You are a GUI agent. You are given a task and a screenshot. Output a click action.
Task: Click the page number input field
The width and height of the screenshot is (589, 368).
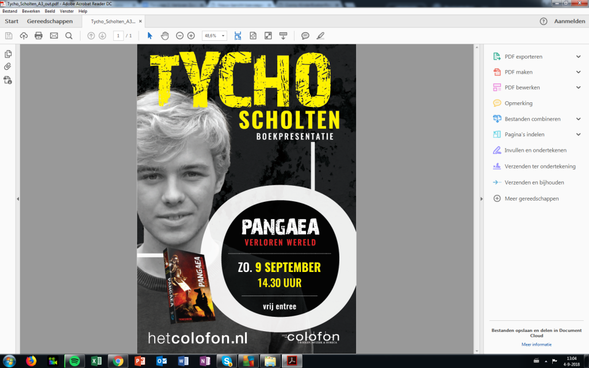coord(118,36)
